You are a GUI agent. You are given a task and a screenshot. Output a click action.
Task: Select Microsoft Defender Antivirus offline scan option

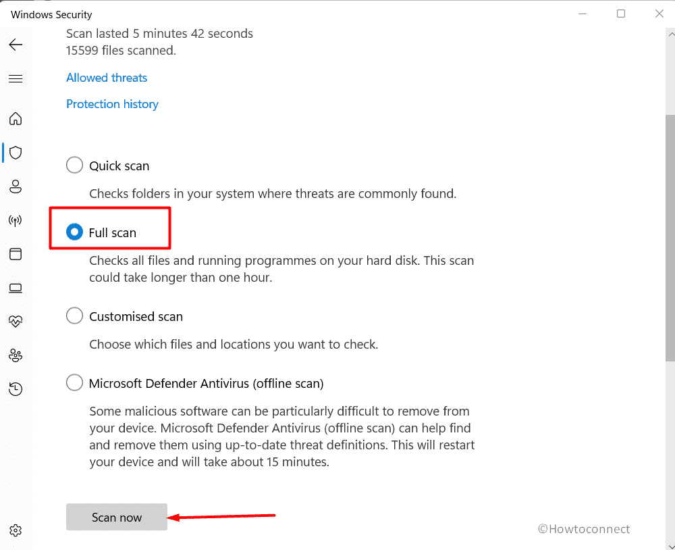74,383
